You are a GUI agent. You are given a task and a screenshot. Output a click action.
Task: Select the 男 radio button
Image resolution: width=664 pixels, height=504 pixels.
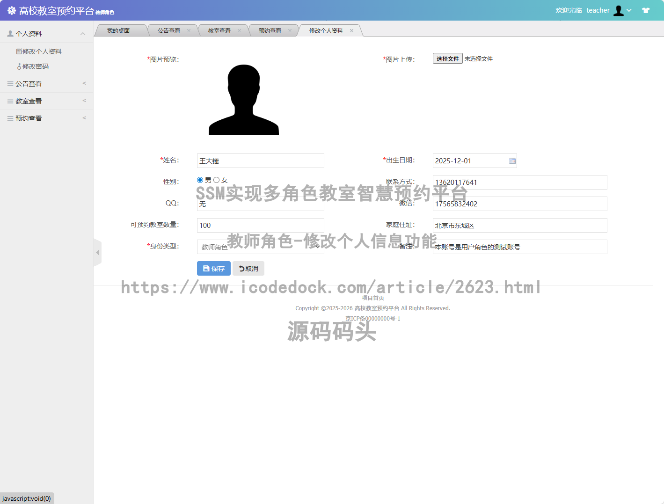point(200,180)
